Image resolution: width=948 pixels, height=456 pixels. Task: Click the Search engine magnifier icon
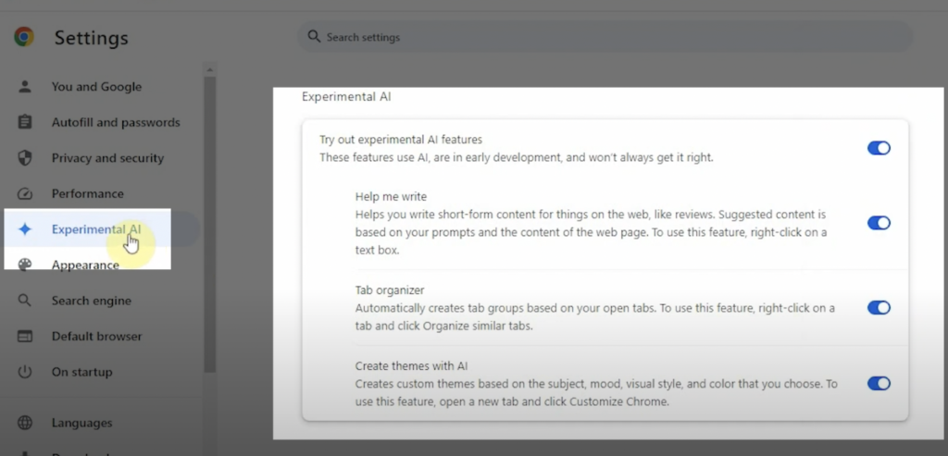tap(25, 301)
